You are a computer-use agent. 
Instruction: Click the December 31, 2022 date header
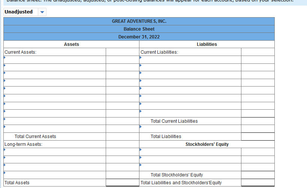pyautogui.click(x=139, y=37)
